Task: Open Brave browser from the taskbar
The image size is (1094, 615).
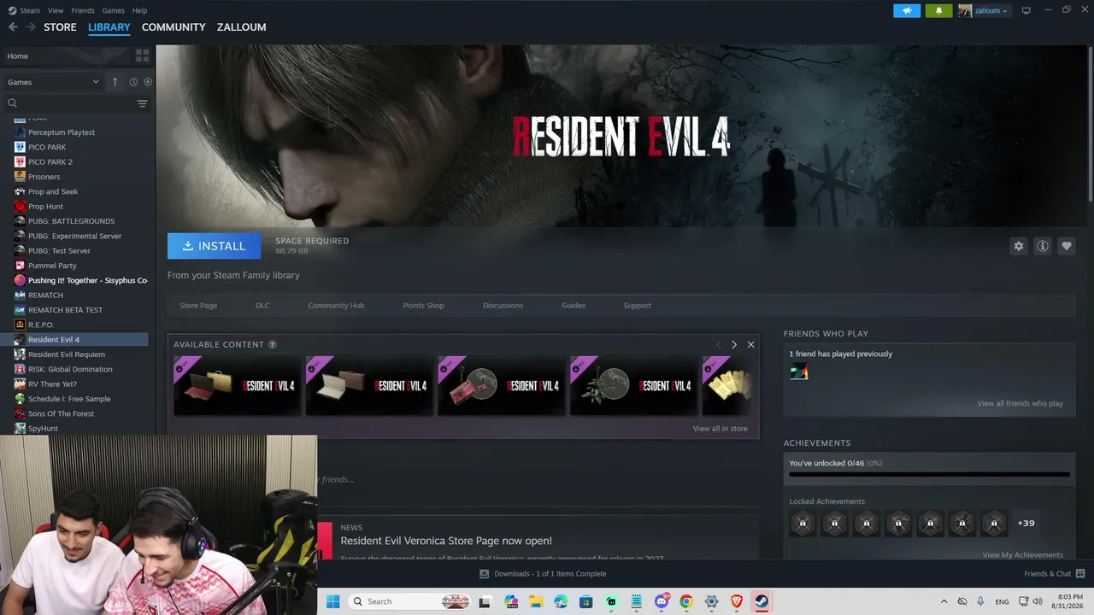Action: 737,601
